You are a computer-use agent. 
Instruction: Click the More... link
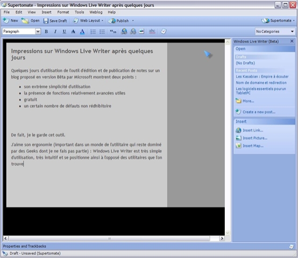pyautogui.click(x=249, y=101)
